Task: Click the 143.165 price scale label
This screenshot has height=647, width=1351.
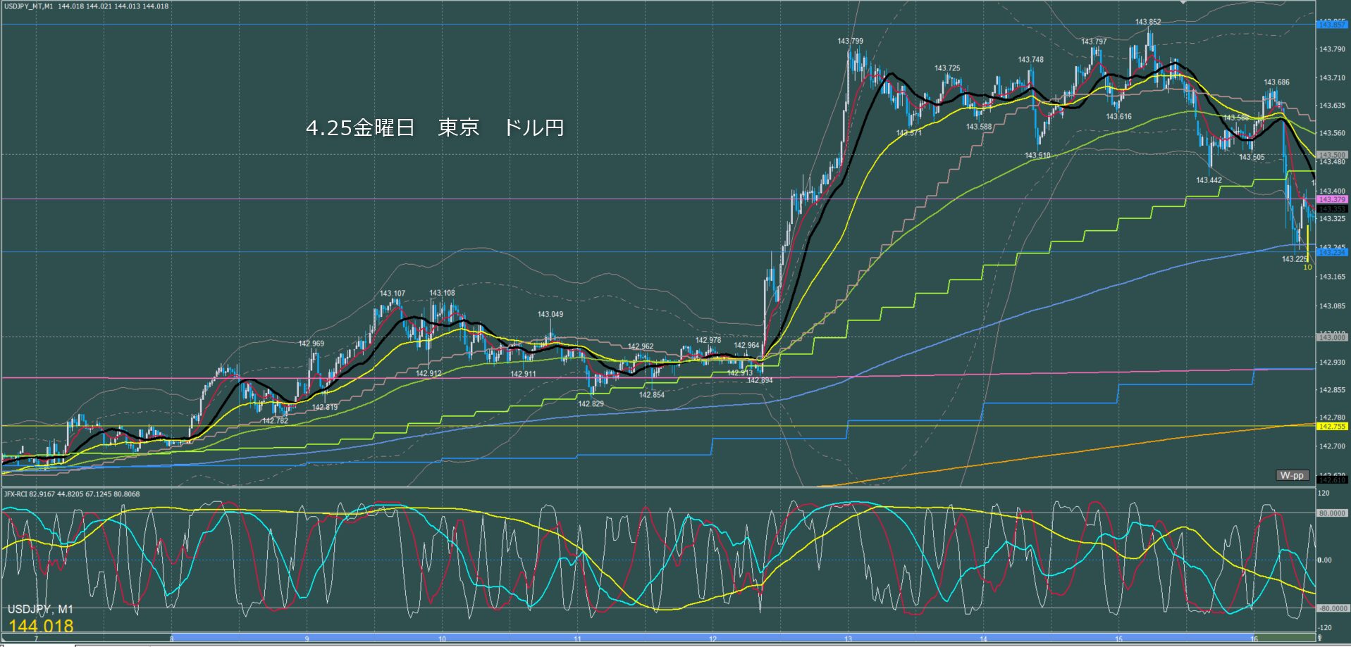Action: click(x=1332, y=277)
